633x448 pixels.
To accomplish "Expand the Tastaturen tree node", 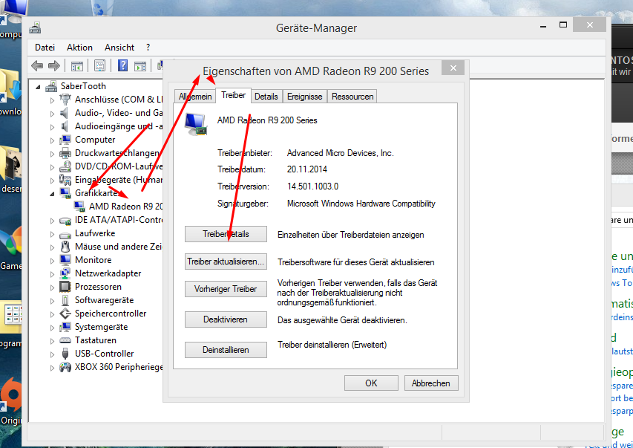I will [x=52, y=341].
